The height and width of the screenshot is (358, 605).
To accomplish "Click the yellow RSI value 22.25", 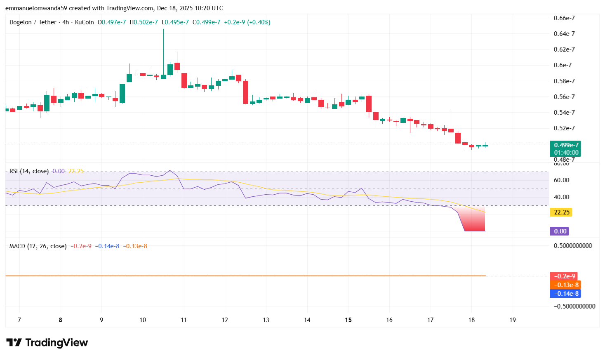I will (75, 171).
